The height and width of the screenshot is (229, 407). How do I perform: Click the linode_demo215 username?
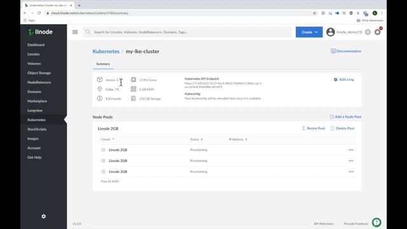(x=349, y=32)
